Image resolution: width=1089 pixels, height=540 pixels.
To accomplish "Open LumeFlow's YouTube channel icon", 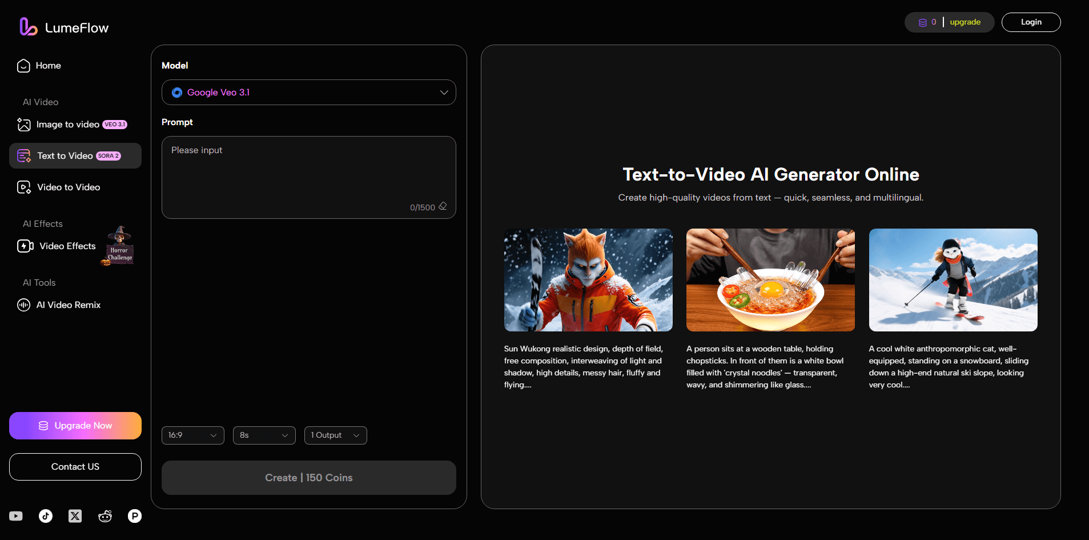I will (x=15, y=515).
